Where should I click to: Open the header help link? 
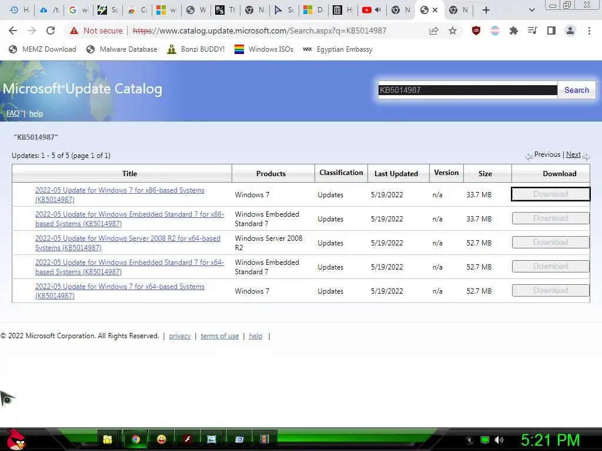(x=36, y=113)
